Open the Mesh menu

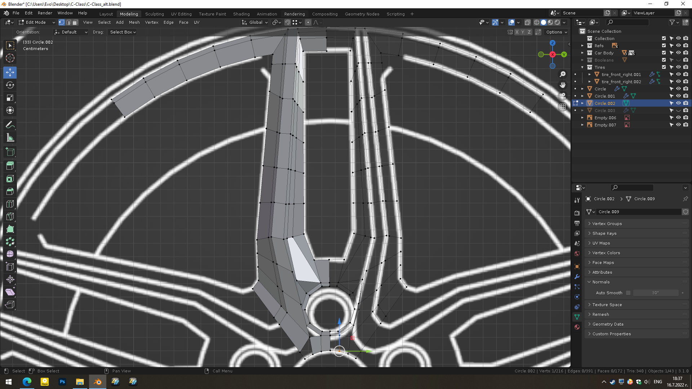tap(134, 22)
